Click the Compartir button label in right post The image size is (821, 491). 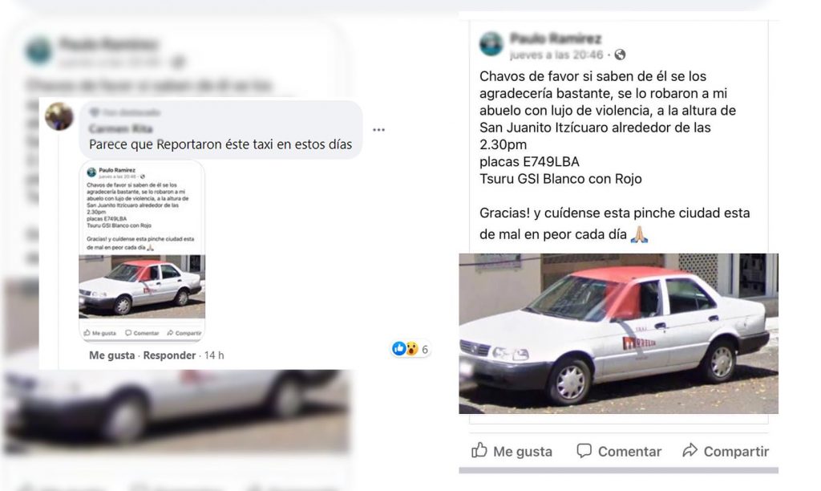[736, 451]
